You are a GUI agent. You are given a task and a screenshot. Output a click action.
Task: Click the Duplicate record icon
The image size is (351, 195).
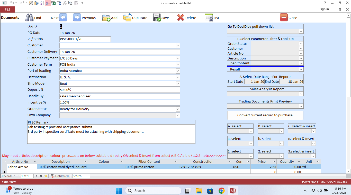click(x=127, y=17)
